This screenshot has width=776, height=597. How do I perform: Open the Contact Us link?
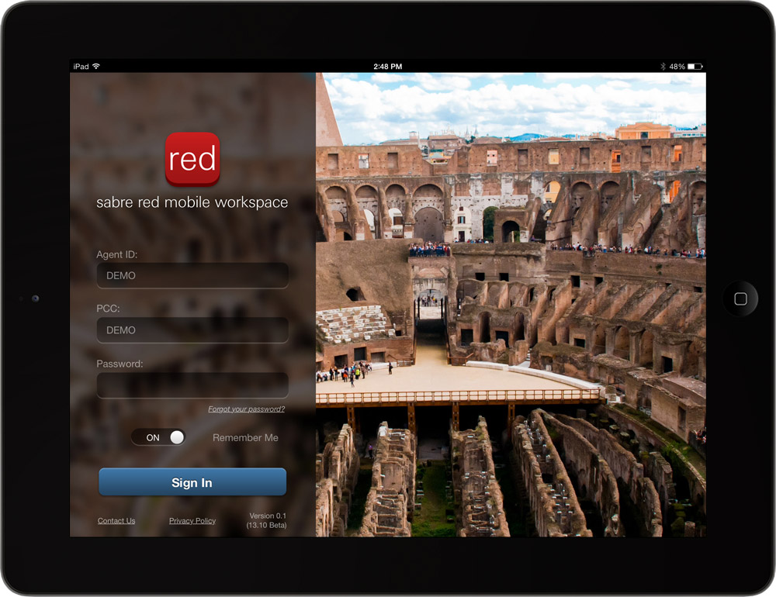[116, 521]
